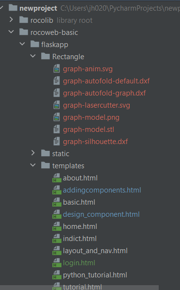Collapse the rocoweb-basic folder

(x=11, y=32)
